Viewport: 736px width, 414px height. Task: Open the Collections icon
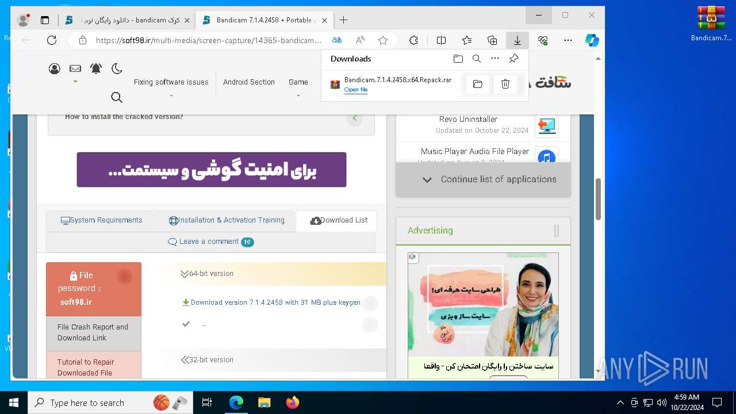click(492, 40)
